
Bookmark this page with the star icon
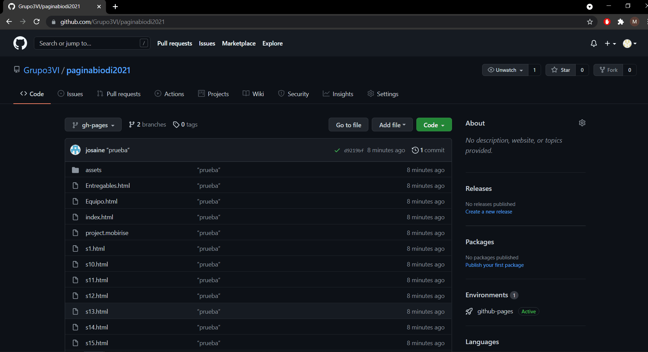(x=590, y=22)
